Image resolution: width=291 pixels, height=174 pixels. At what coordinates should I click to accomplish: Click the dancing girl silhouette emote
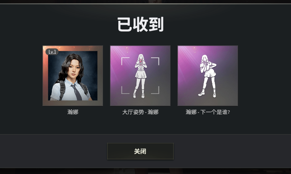click(x=208, y=76)
